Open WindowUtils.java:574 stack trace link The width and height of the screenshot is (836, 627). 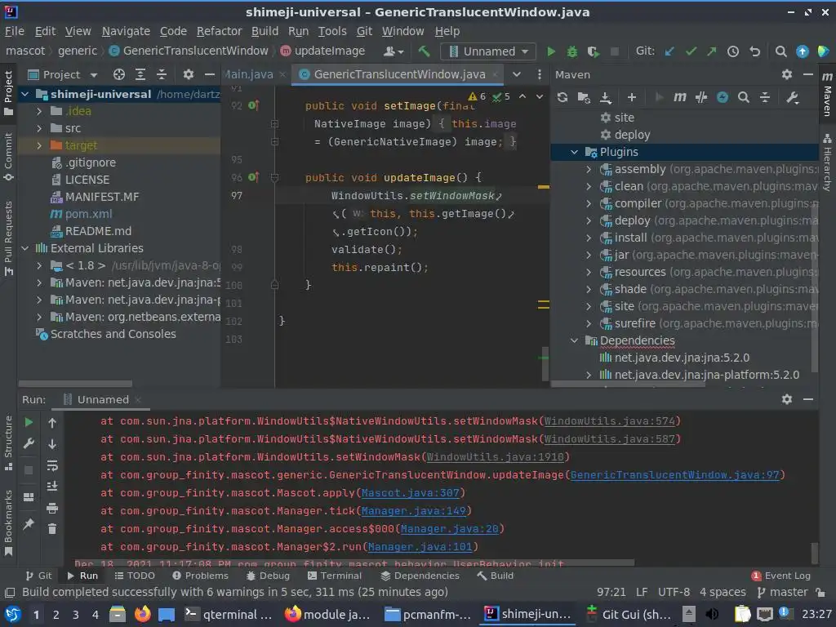pos(609,420)
